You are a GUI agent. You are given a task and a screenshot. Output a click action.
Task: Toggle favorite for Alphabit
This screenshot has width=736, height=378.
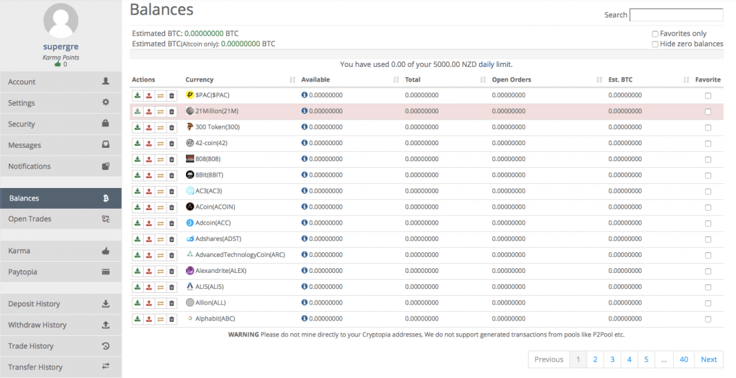708,319
